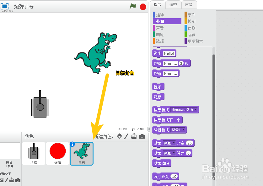Select the 数据 block category
This screenshot has height=186, width=263.
(x=167, y=41)
